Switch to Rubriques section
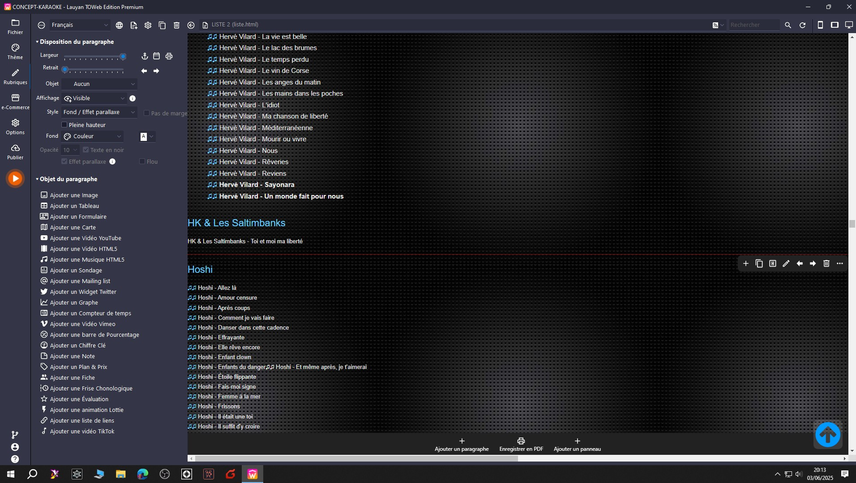This screenshot has height=483, width=856. click(x=15, y=76)
